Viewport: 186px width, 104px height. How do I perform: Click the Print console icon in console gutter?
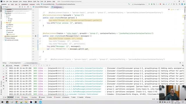pyautogui.click(x=6, y=78)
